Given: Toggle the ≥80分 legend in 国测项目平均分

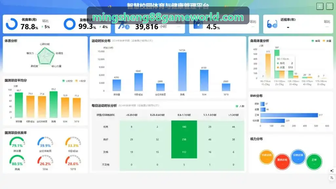Looking at the screenshot, I should coord(67,81).
